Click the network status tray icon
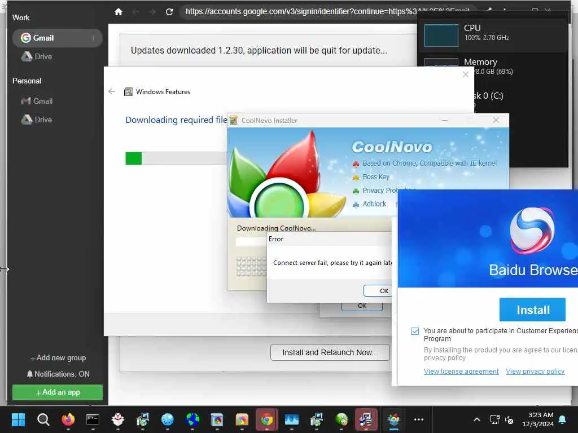 click(494, 419)
